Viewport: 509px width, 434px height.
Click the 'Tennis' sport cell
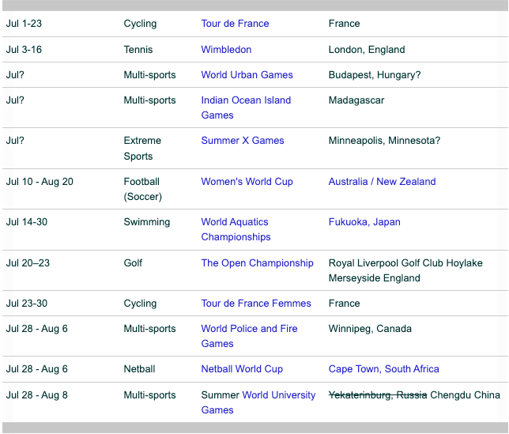pyautogui.click(x=138, y=49)
